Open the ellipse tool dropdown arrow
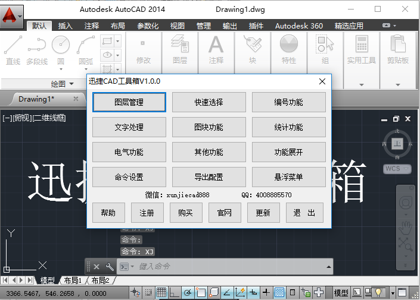 (x=117, y=55)
